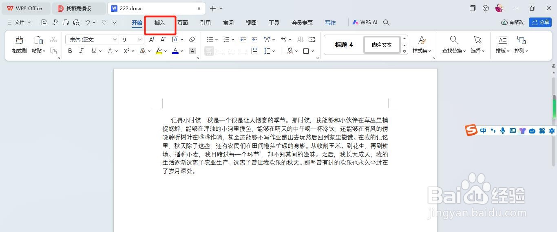Viewport: 557px width, 232px height.
Task: Click the Decrease Indent icon
Action: 243,39
